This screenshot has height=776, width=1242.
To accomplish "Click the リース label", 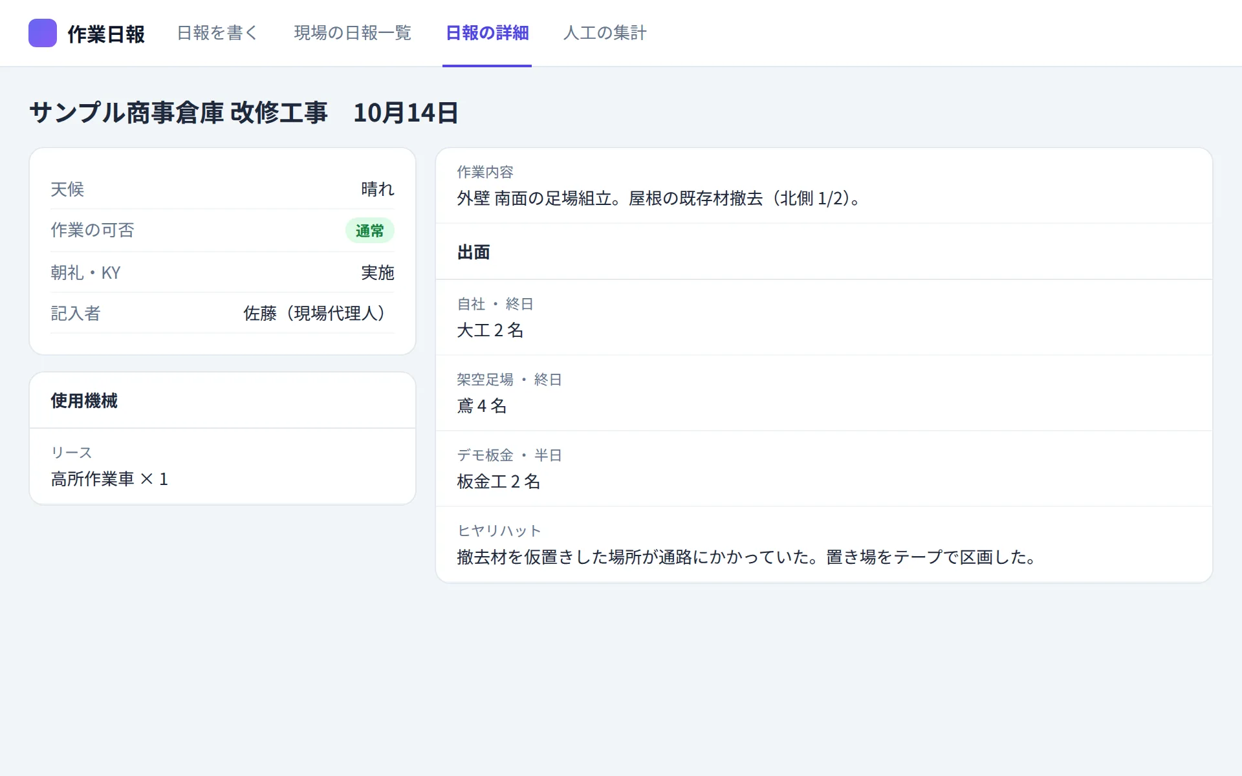I will 72,453.
